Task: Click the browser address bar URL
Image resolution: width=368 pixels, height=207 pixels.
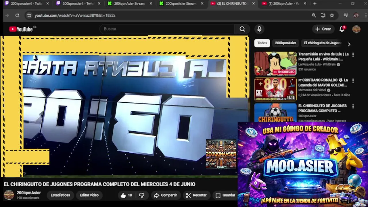Action: (x=75, y=16)
